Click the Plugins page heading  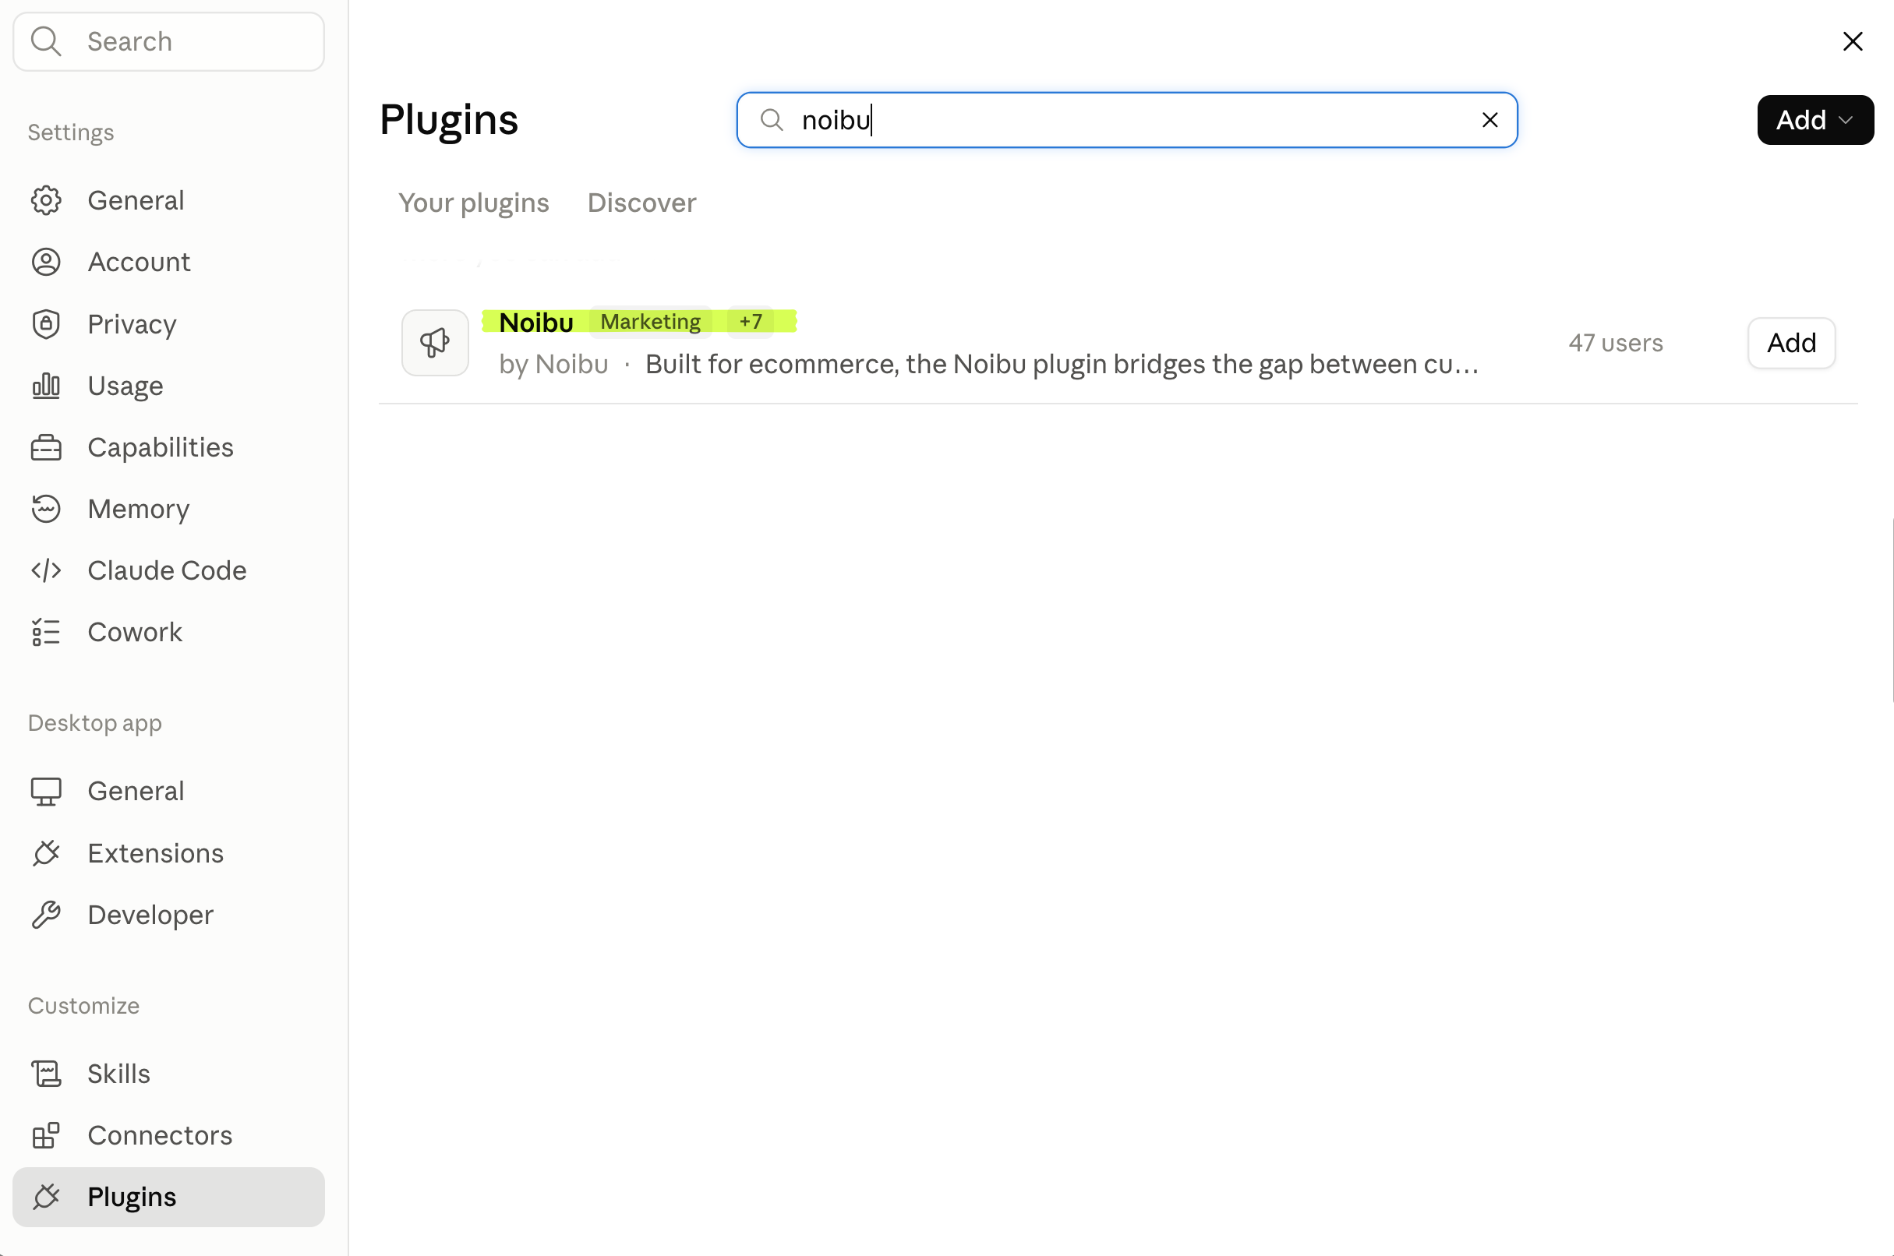[x=449, y=120]
